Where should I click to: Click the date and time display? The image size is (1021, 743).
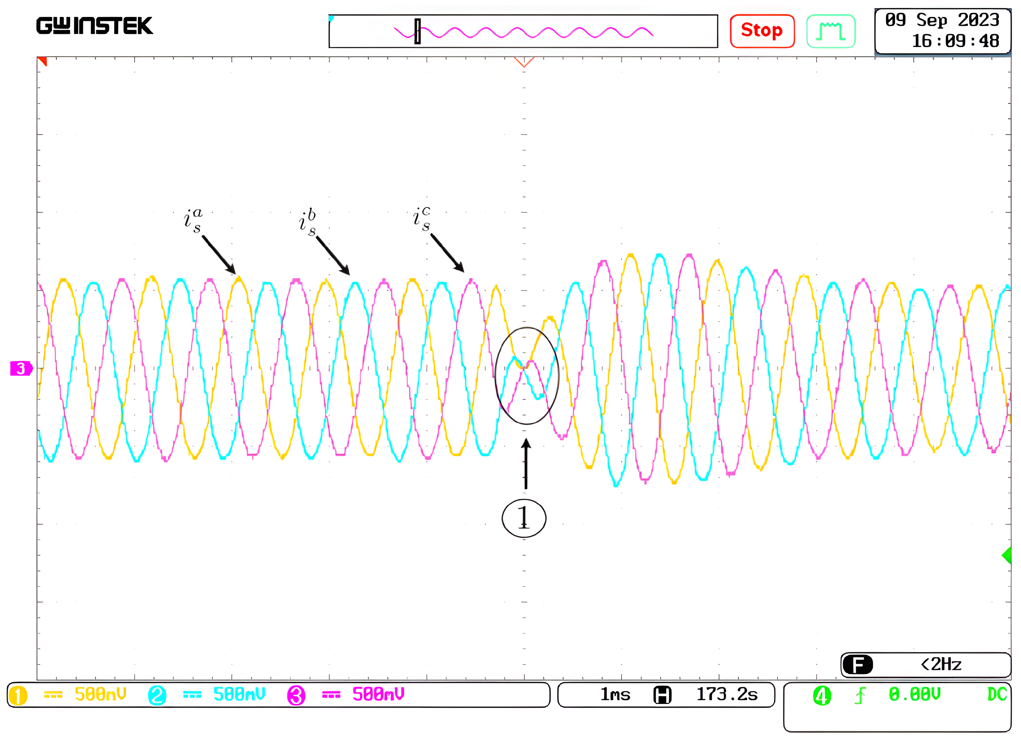click(942, 31)
